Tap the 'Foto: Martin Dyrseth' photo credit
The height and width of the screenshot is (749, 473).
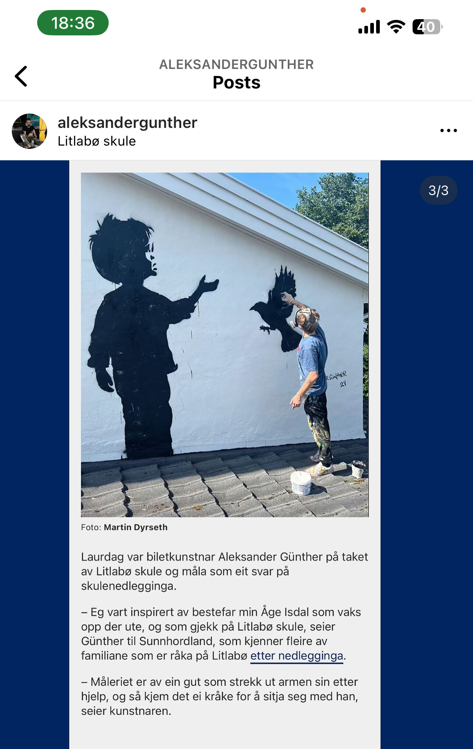click(x=124, y=527)
